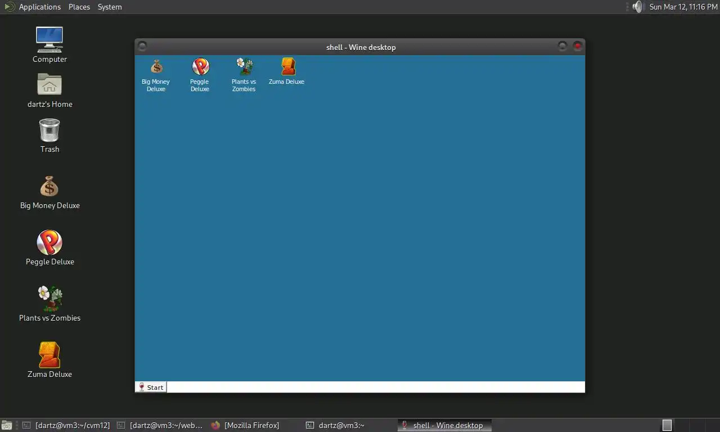Select the Trash desktop icon
The image size is (720, 432).
point(49,136)
